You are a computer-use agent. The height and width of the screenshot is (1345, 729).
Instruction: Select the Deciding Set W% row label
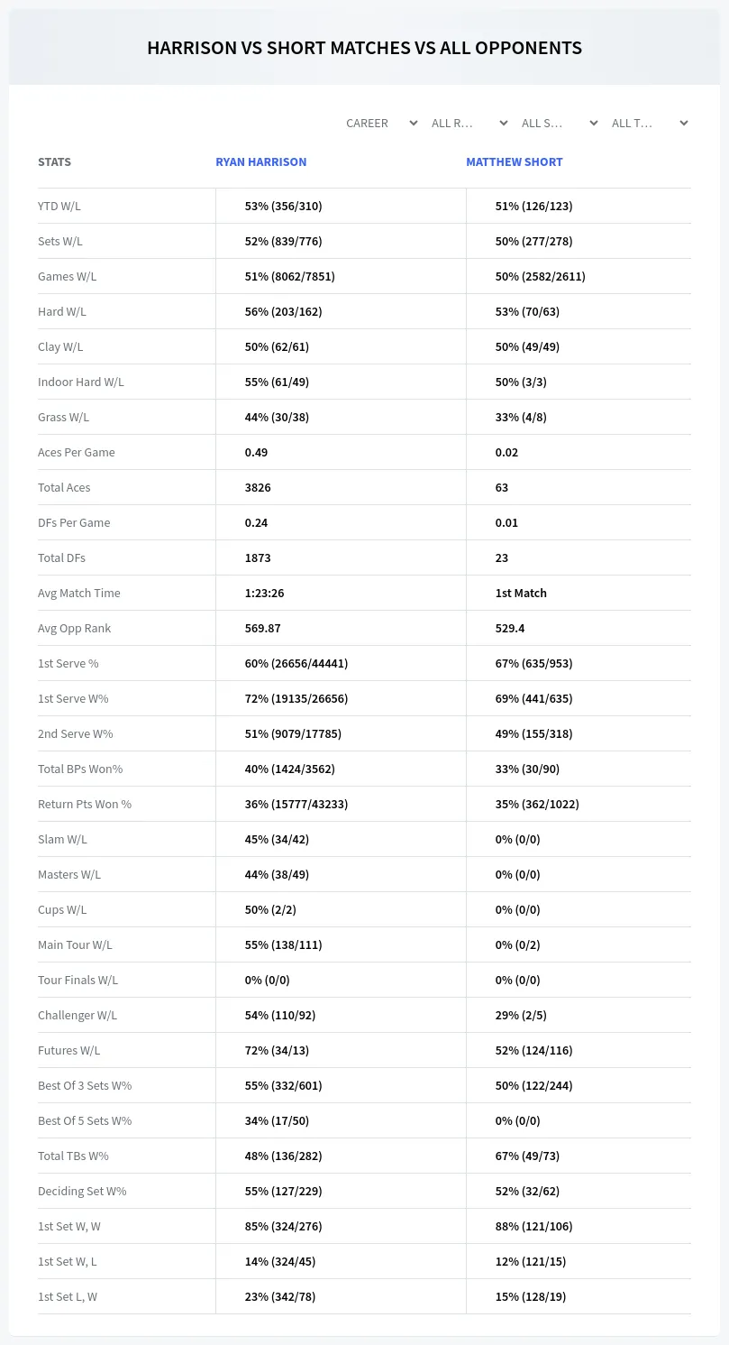pyautogui.click(x=82, y=1191)
